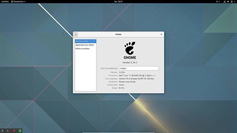Open the Activités overview
Image resolution: width=237 pixels, height=133 pixels.
pyautogui.click(x=5, y=1)
